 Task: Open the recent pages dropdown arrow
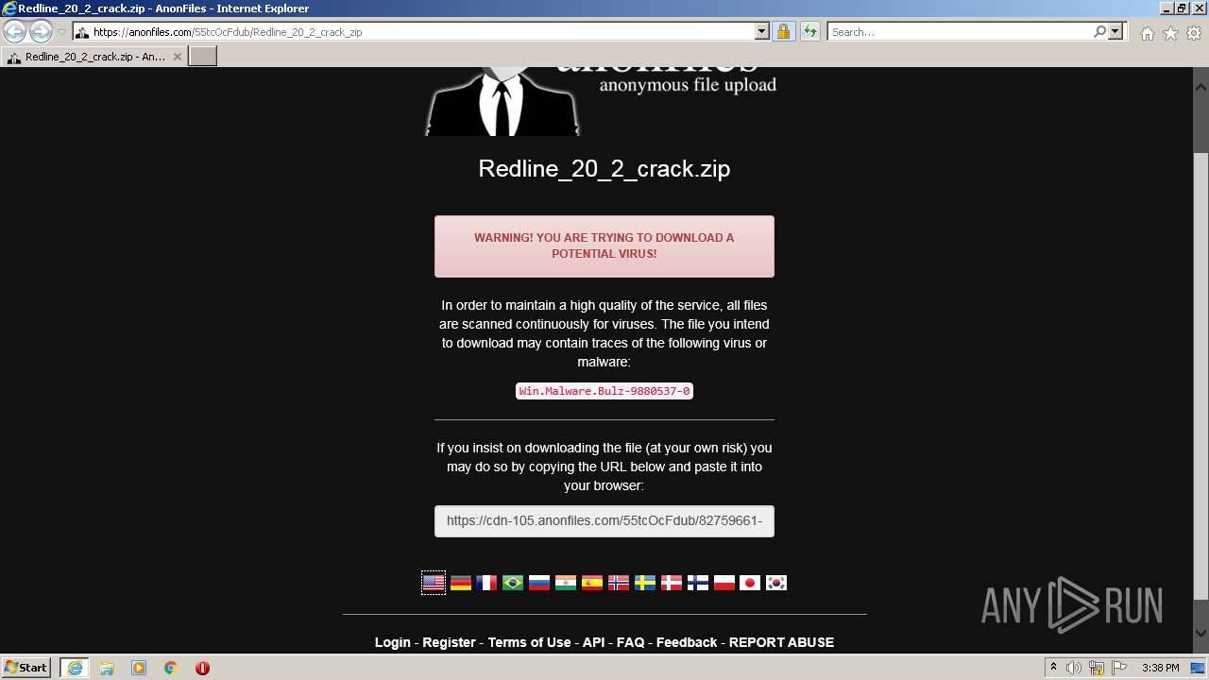[x=61, y=32]
